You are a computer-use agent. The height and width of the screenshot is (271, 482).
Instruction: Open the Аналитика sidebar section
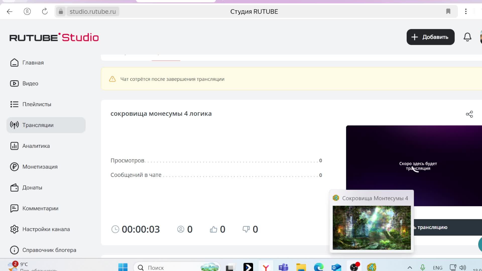tap(46, 146)
